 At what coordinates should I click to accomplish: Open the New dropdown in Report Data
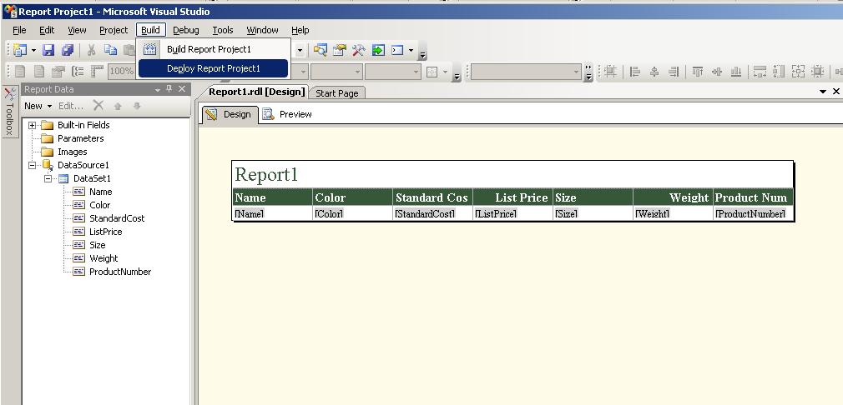(38, 106)
